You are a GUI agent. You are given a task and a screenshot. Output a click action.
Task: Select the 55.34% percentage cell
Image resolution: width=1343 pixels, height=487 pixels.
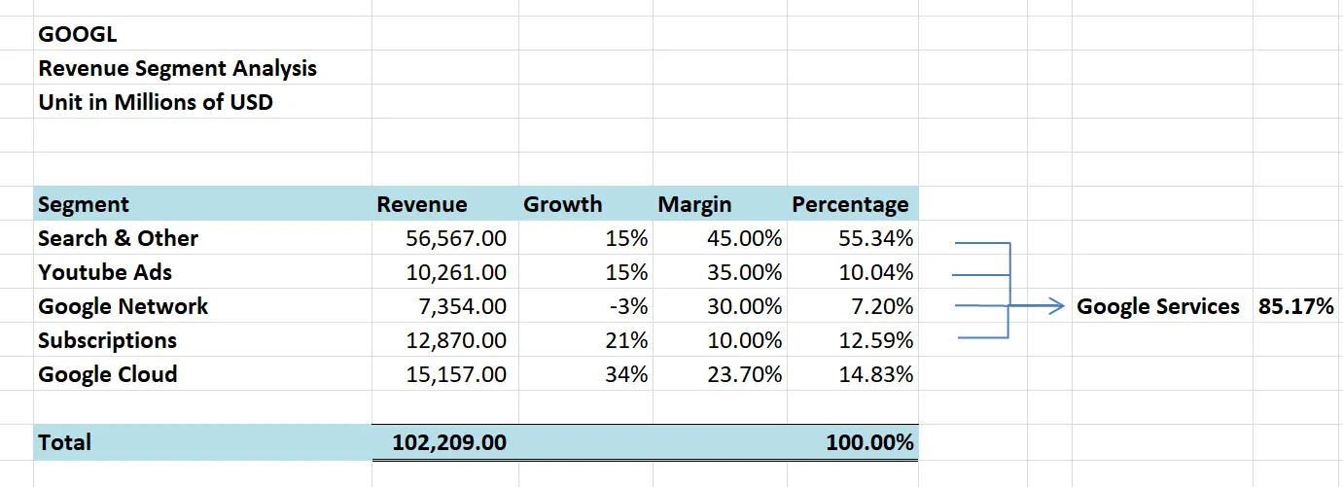[x=853, y=238]
